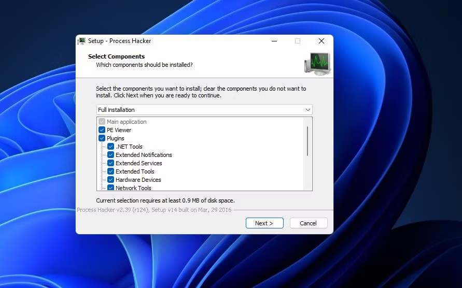Click Next to continue setup
This screenshot has width=462, height=288.
pyautogui.click(x=264, y=223)
